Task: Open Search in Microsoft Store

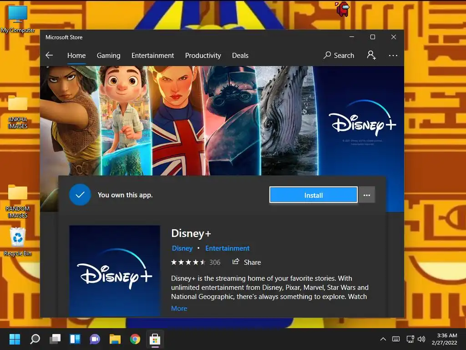Action: 339,55
